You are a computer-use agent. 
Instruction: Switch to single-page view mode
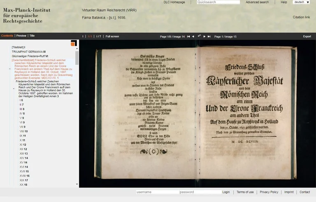(83, 36)
